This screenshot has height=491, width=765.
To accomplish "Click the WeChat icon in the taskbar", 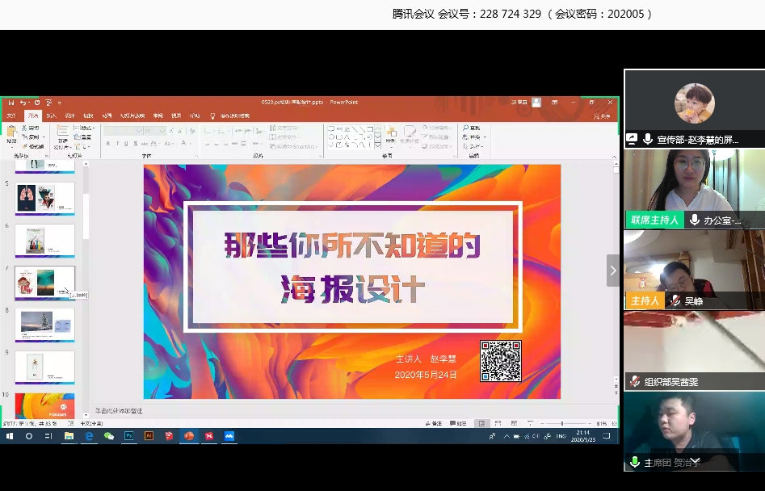I will 108,436.
